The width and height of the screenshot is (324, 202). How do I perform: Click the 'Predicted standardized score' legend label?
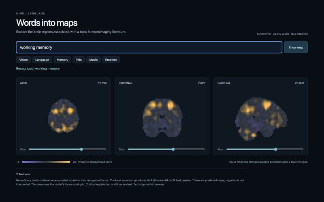[95, 162]
